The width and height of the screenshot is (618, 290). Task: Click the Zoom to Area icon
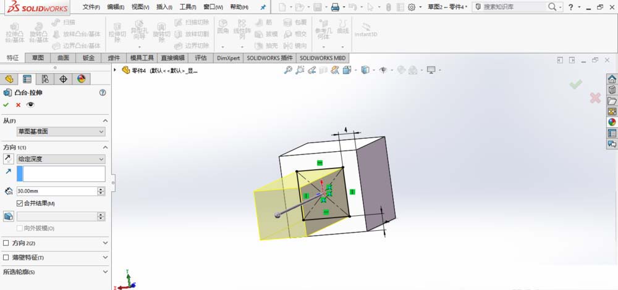300,70
